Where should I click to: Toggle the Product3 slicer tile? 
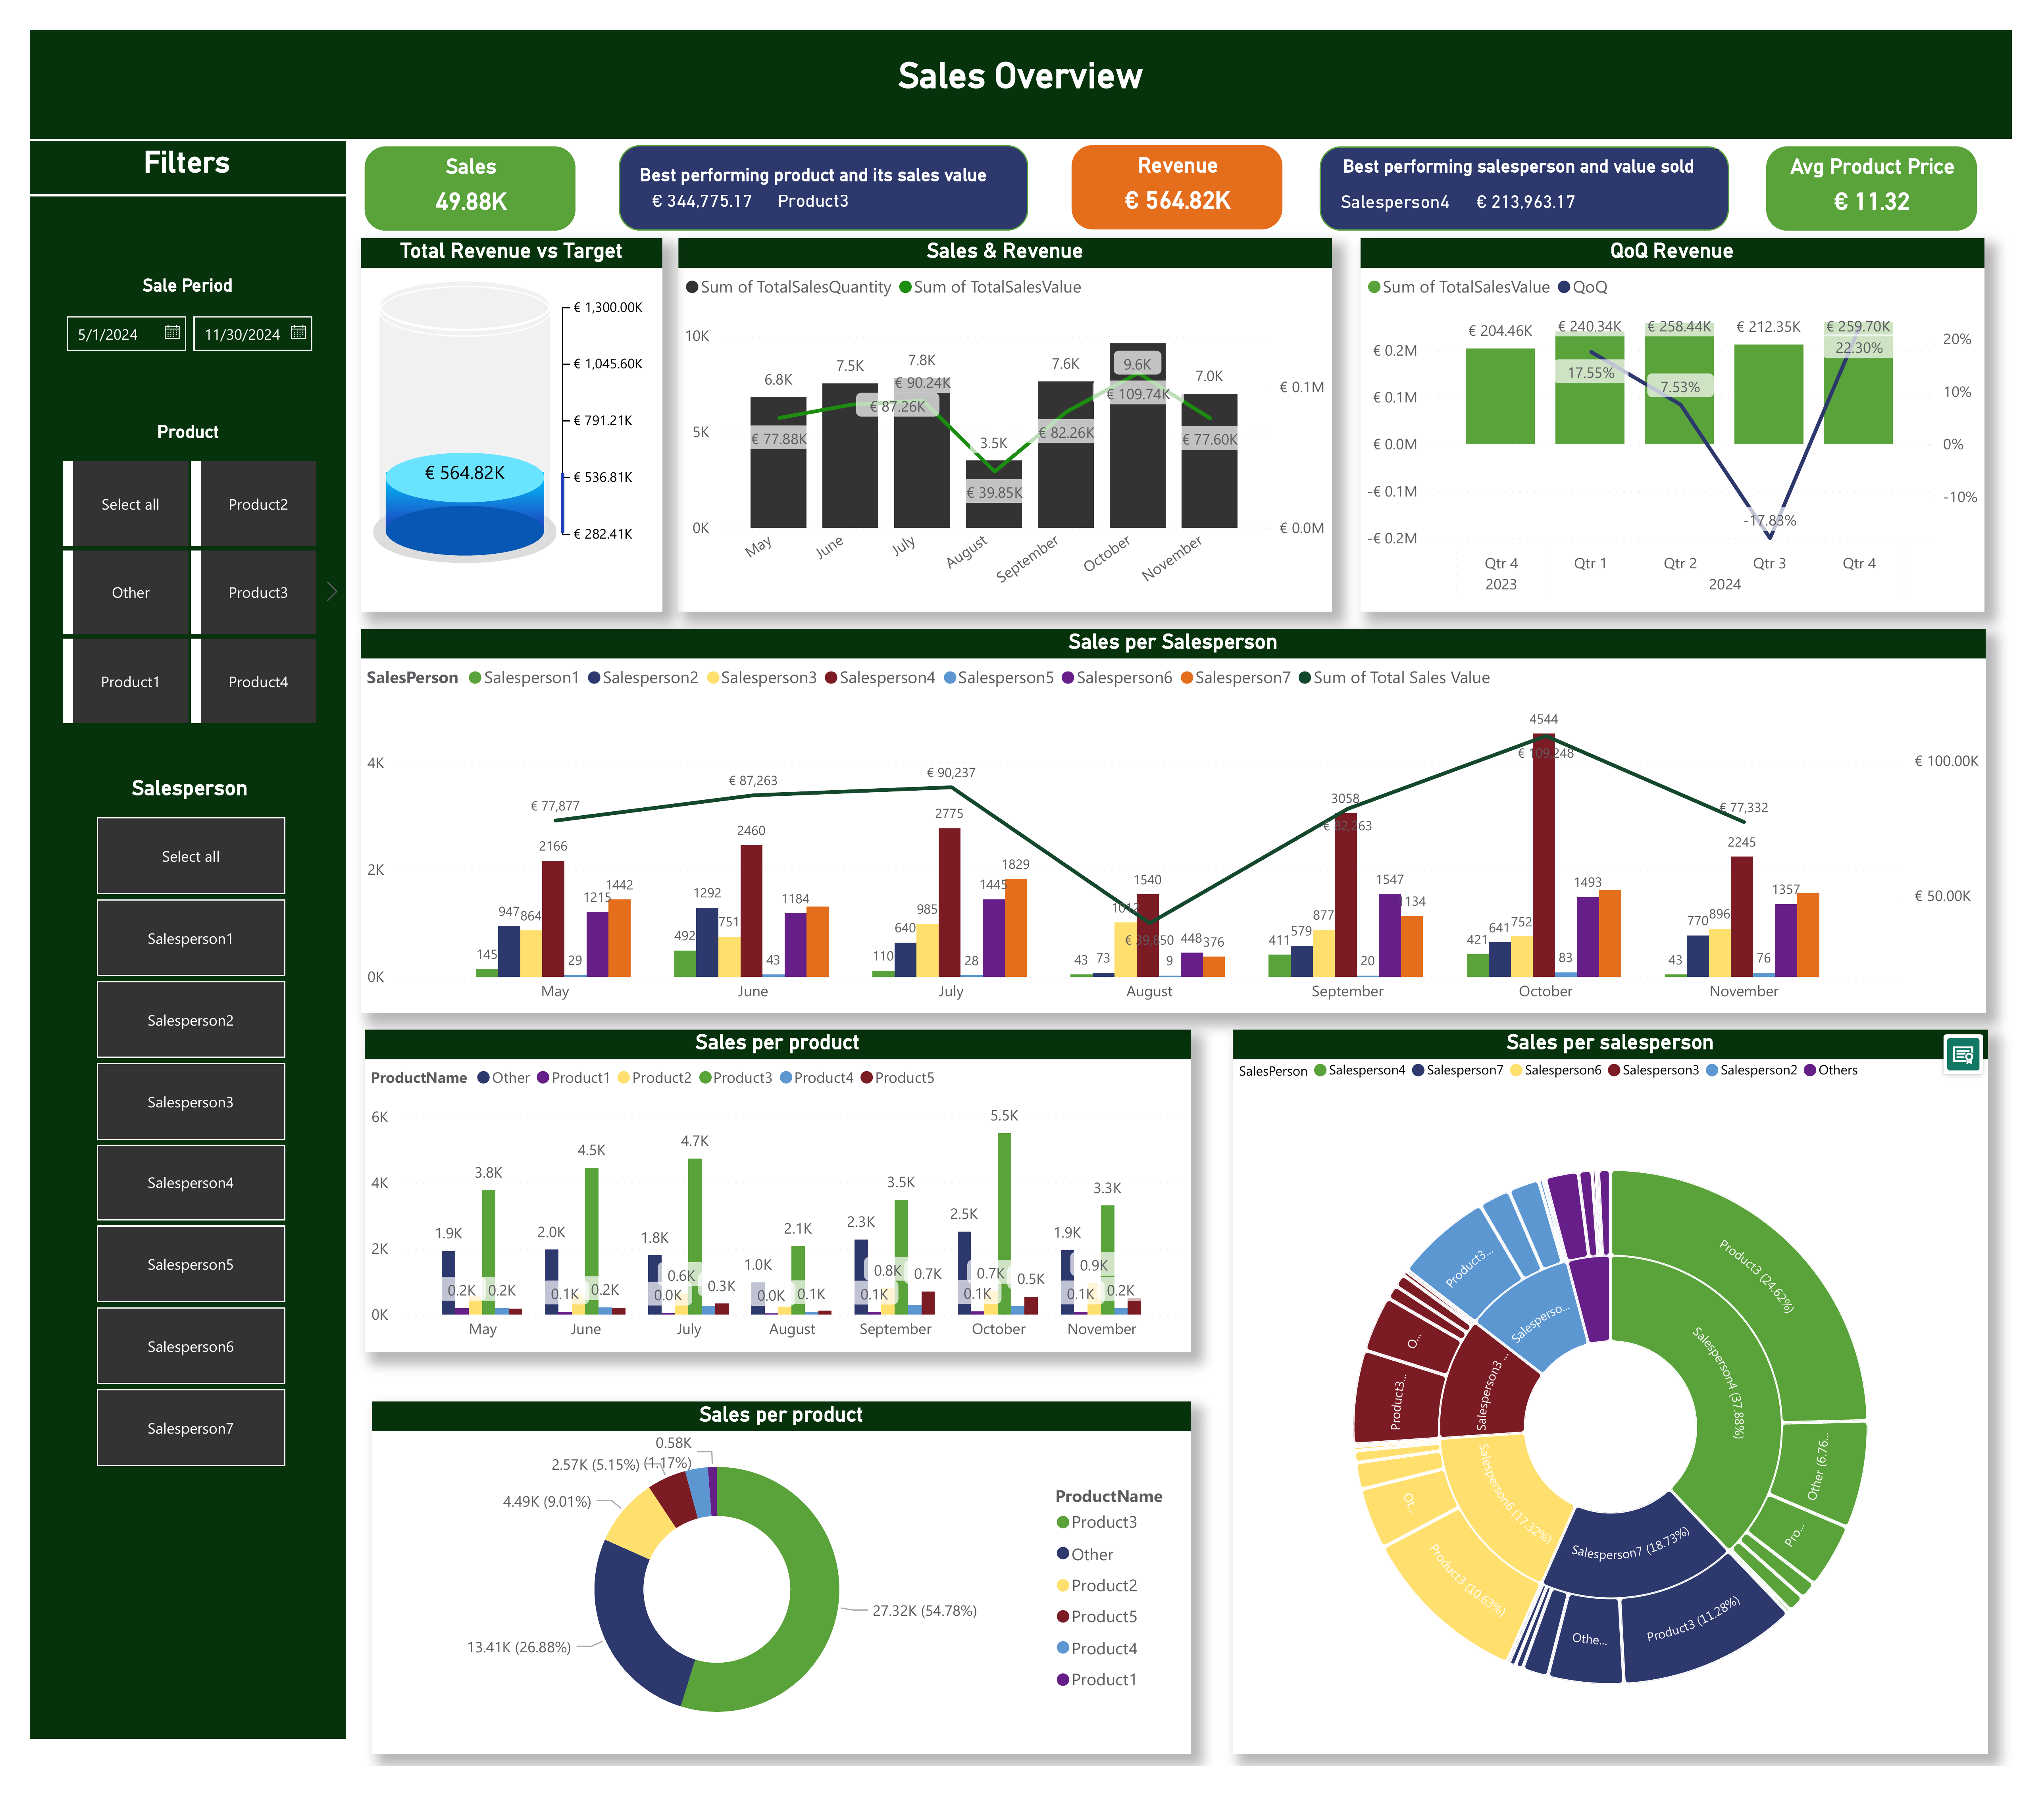[x=257, y=593]
